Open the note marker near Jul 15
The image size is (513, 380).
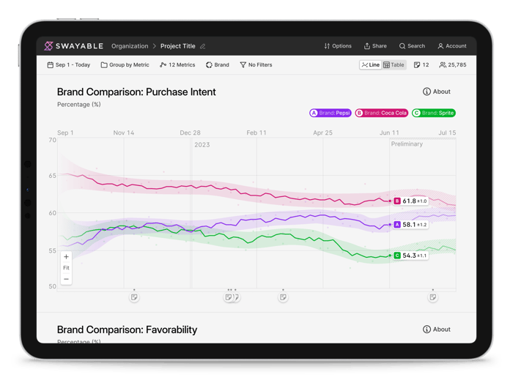coord(433,297)
